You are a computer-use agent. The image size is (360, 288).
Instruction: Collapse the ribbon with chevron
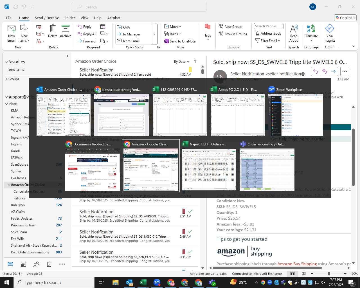point(354,46)
